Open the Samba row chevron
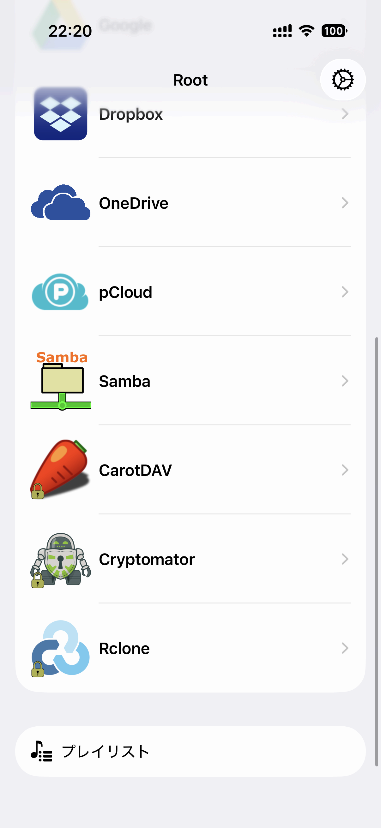Screen dimensions: 381x828 345,381
